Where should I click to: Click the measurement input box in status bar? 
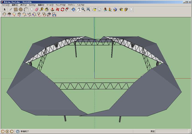(171, 132)
